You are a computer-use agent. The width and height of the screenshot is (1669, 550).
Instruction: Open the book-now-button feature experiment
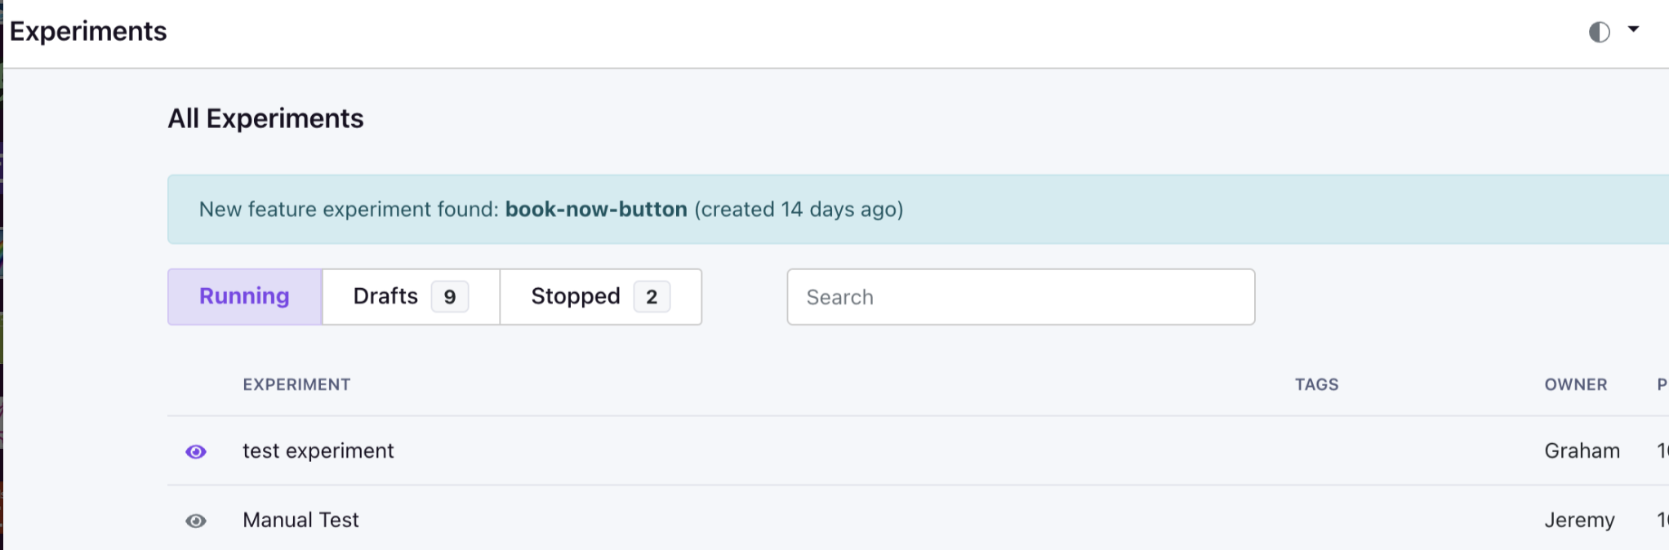(597, 209)
